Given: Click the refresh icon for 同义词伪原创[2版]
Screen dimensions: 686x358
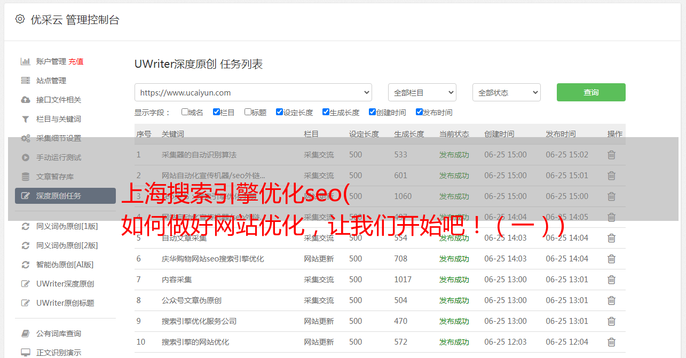Looking at the screenshot, I should pyautogui.click(x=25, y=245).
